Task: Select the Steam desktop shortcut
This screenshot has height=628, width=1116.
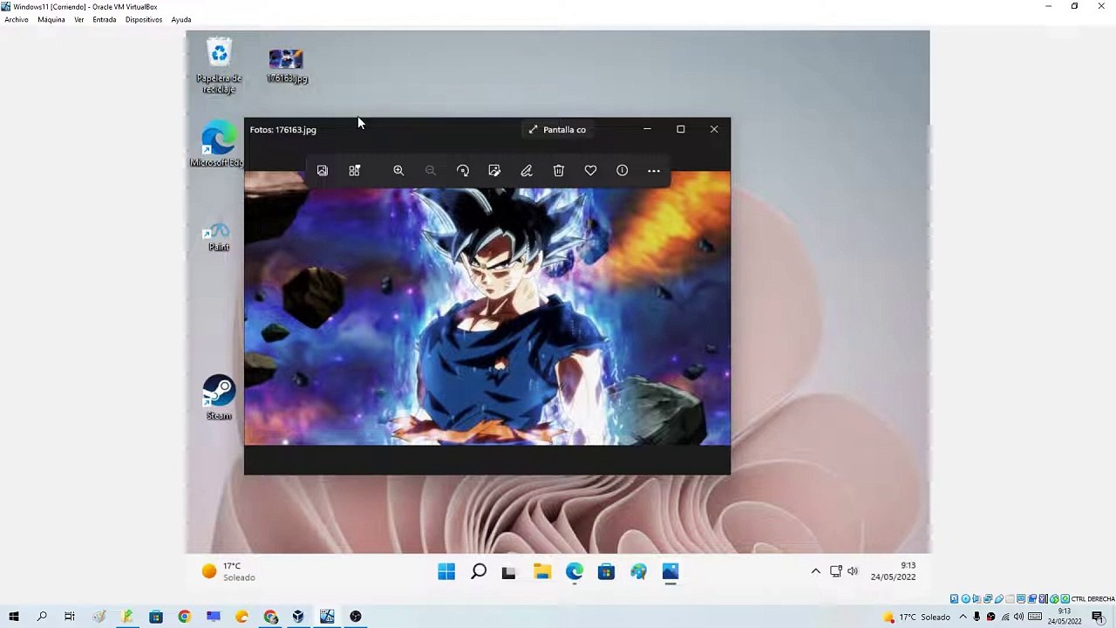Action: click(x=219, y=398)
